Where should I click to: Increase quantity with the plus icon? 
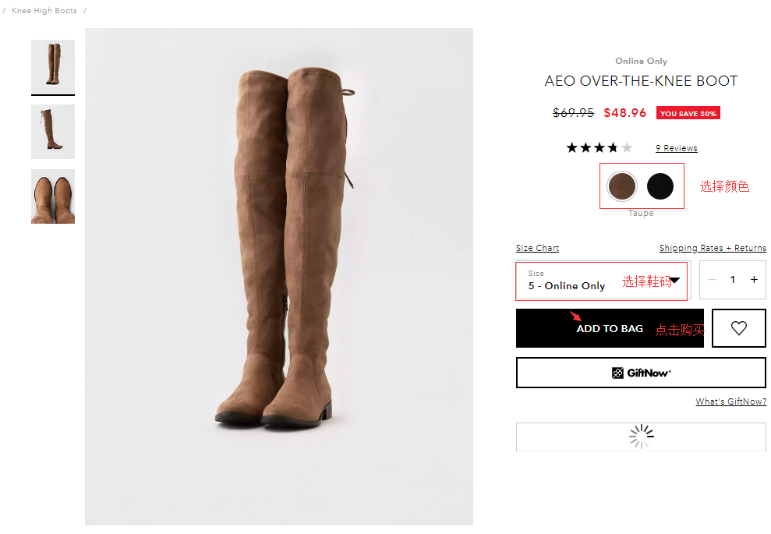click(754, 280)
